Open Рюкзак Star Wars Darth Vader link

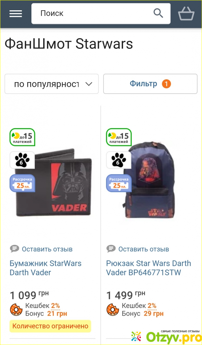click(x=149, y=268)
